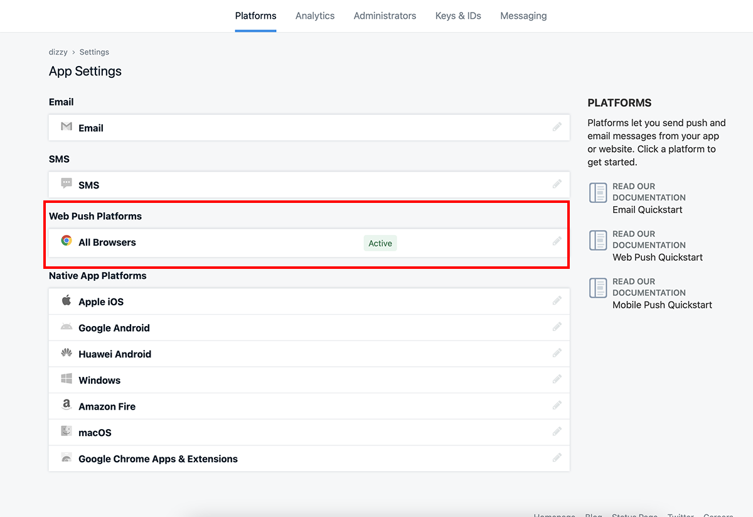This screenshot has height=517, width=753.
Task: Click the Amazon Fire logo icon
Action: point(67,405)
